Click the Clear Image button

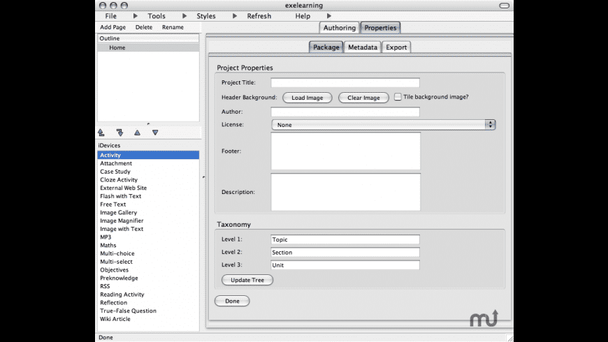point(363,98)
